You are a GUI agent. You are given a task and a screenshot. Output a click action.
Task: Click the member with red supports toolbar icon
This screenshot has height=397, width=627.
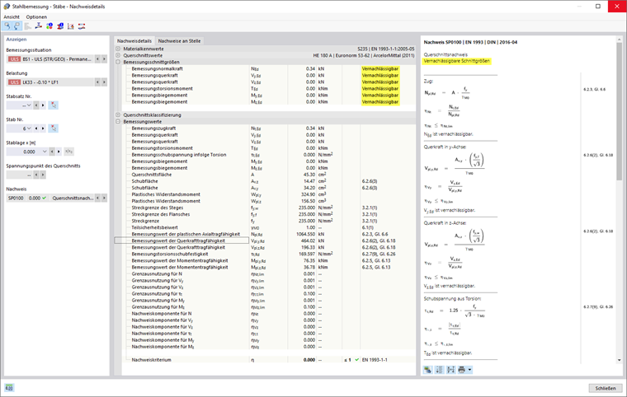click(82, 26)
